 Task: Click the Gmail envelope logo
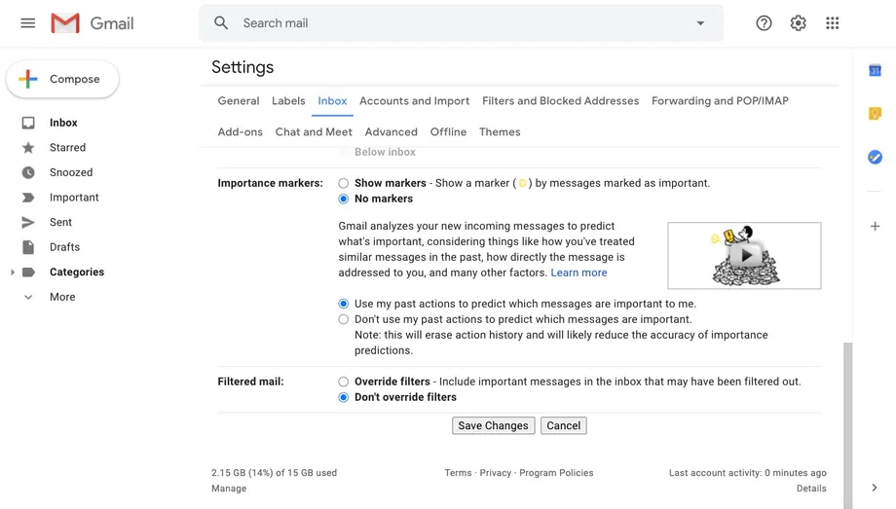pos(65,23)
